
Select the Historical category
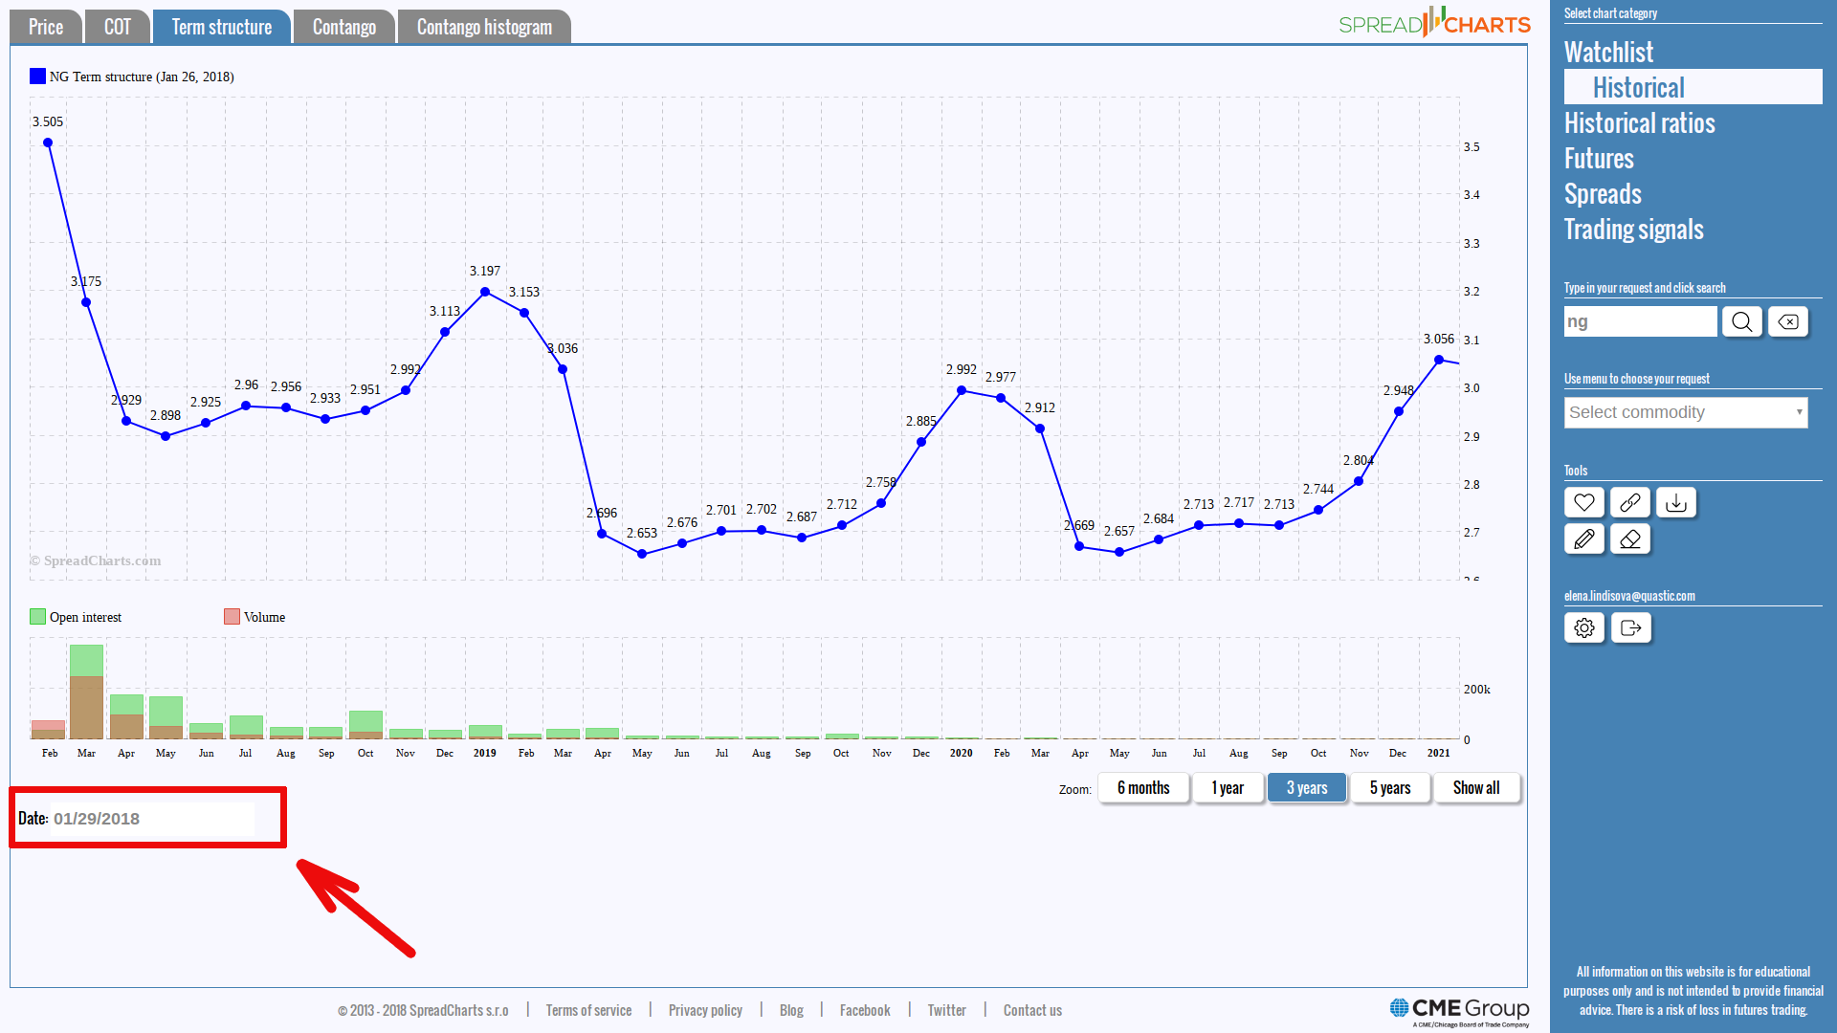pos(1693,87)
